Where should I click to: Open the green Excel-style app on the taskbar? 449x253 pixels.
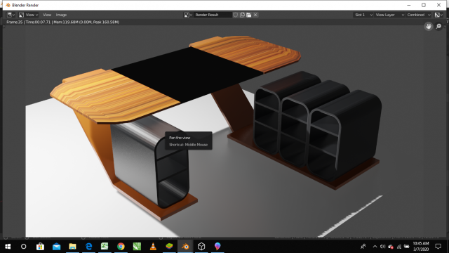click(105, 247)
